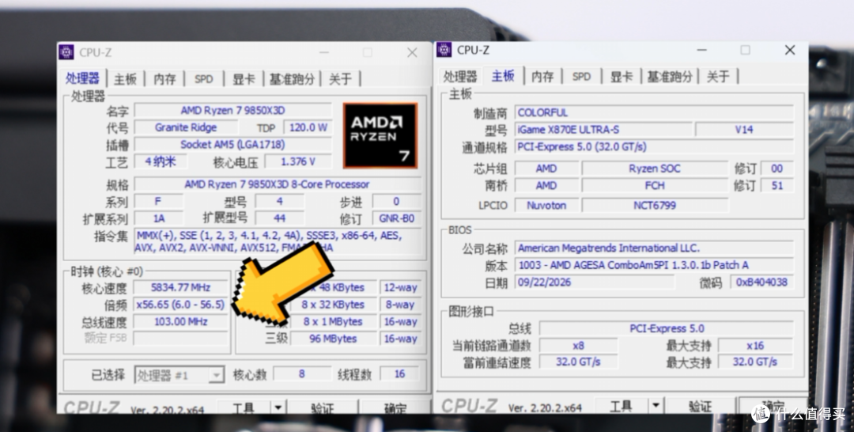Click the x16 max supported width value

(755, 346)
